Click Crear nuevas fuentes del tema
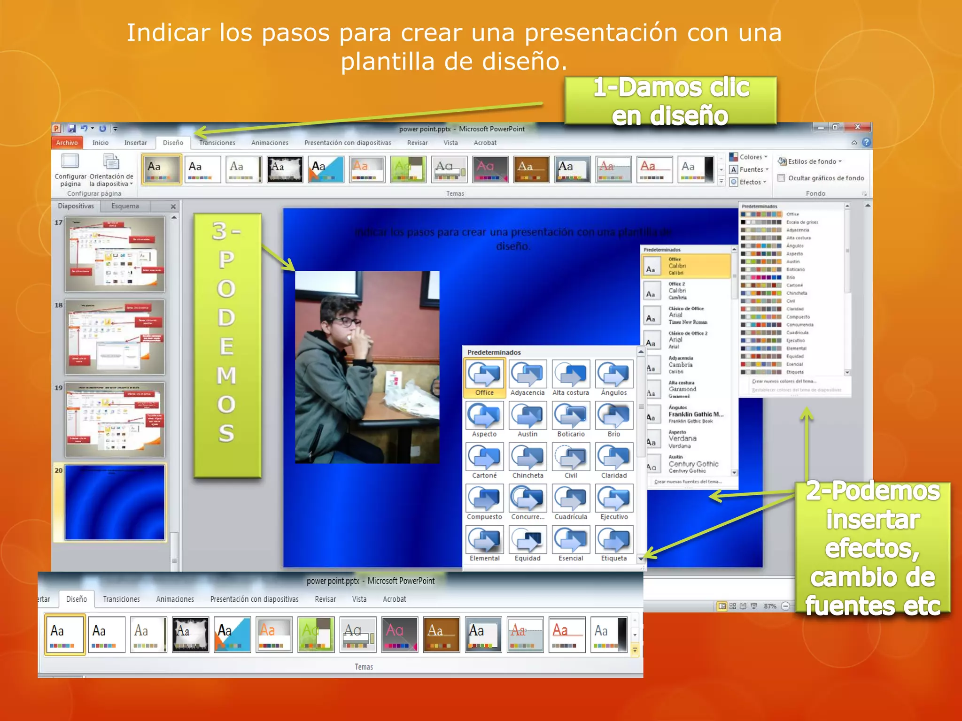The width and height of the screenshot is (962, 721). [x=688, y=482]
